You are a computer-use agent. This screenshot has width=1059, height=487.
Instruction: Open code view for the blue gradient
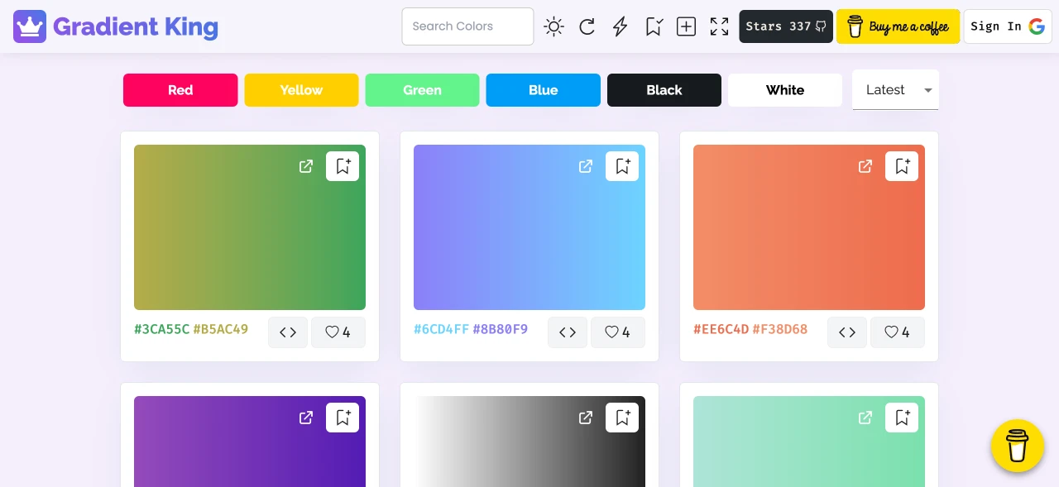click(x=568, y=332)
